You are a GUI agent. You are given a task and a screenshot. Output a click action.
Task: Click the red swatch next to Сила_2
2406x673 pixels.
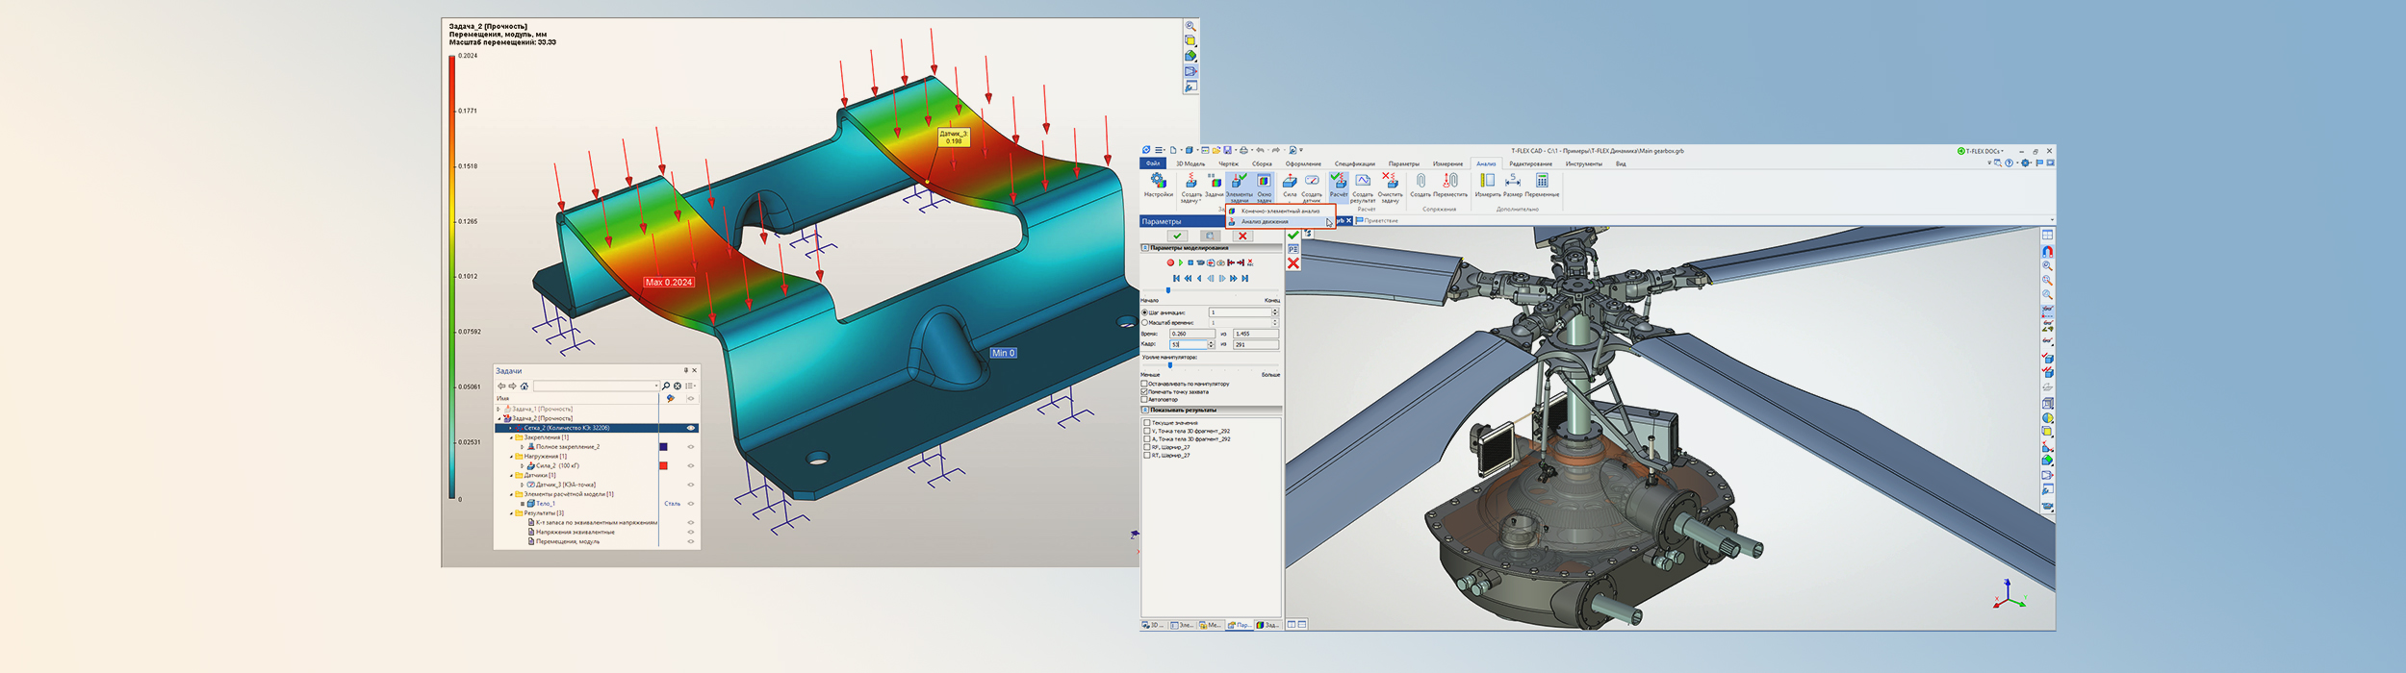663,466
